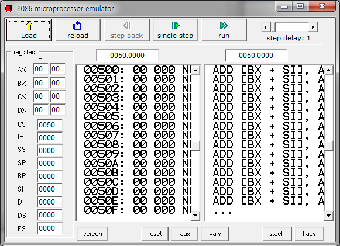Show the flags window

pyautogui.click(x=309, y=234)
